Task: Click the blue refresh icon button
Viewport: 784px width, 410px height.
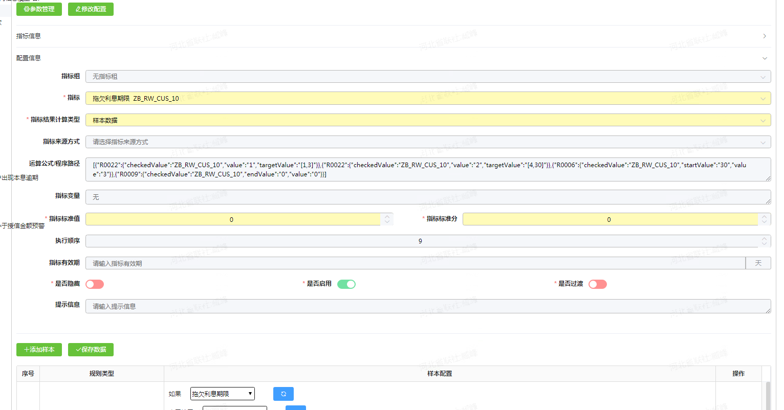Action: (284, 394)
